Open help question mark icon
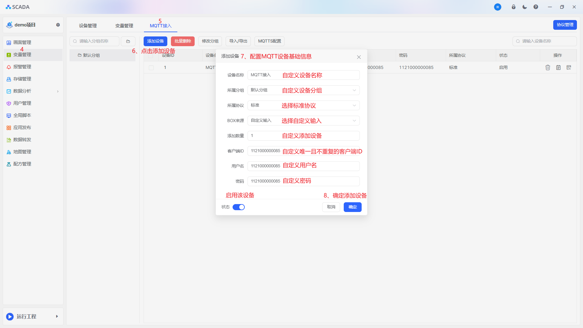583x328 pixels. point(536,7)
